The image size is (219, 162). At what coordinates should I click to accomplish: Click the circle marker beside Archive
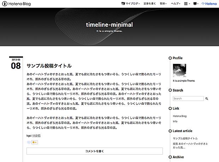pos(170,157)
